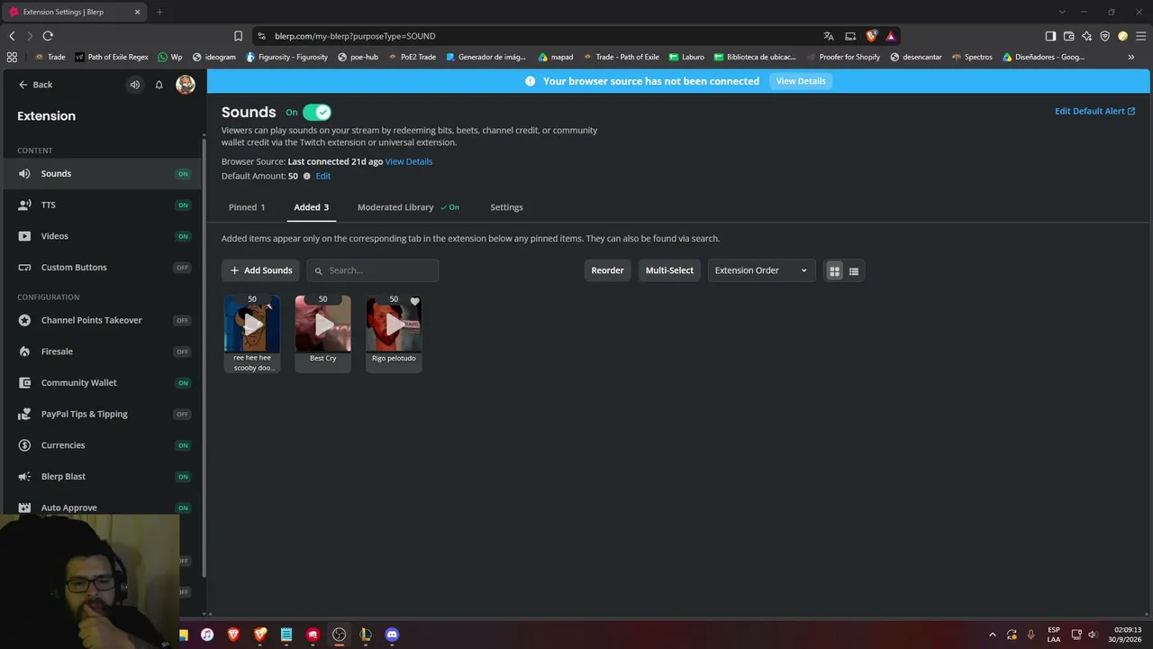Toggle the Firesale OFF badge

[x=183, y=352]
